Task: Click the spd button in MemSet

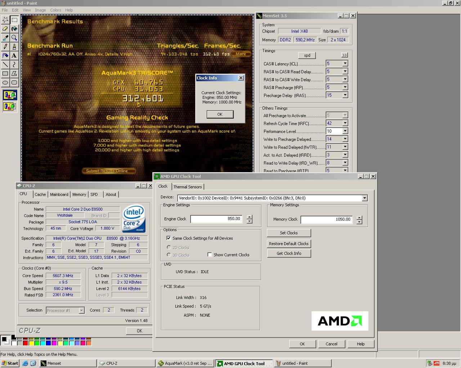Action: click(307, 55)
